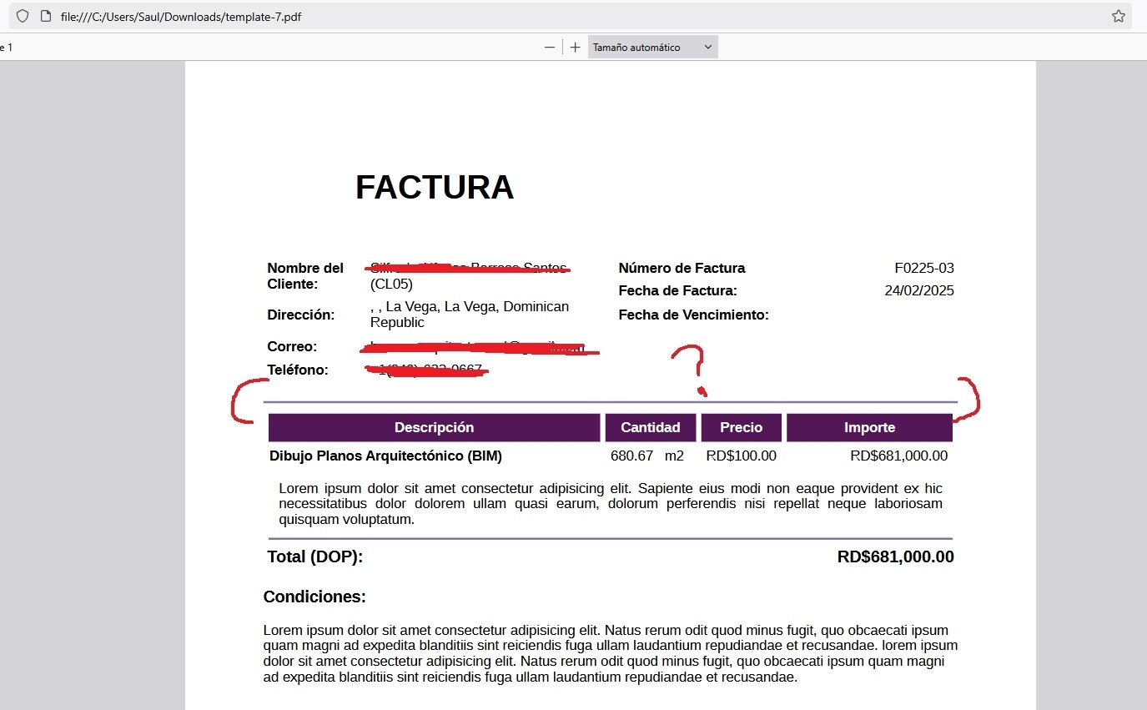The image size is (1147, 710).
Task: Click Dibujo Planos Arquitectónico (BIM) item
Action: click(x=385, y=456)
